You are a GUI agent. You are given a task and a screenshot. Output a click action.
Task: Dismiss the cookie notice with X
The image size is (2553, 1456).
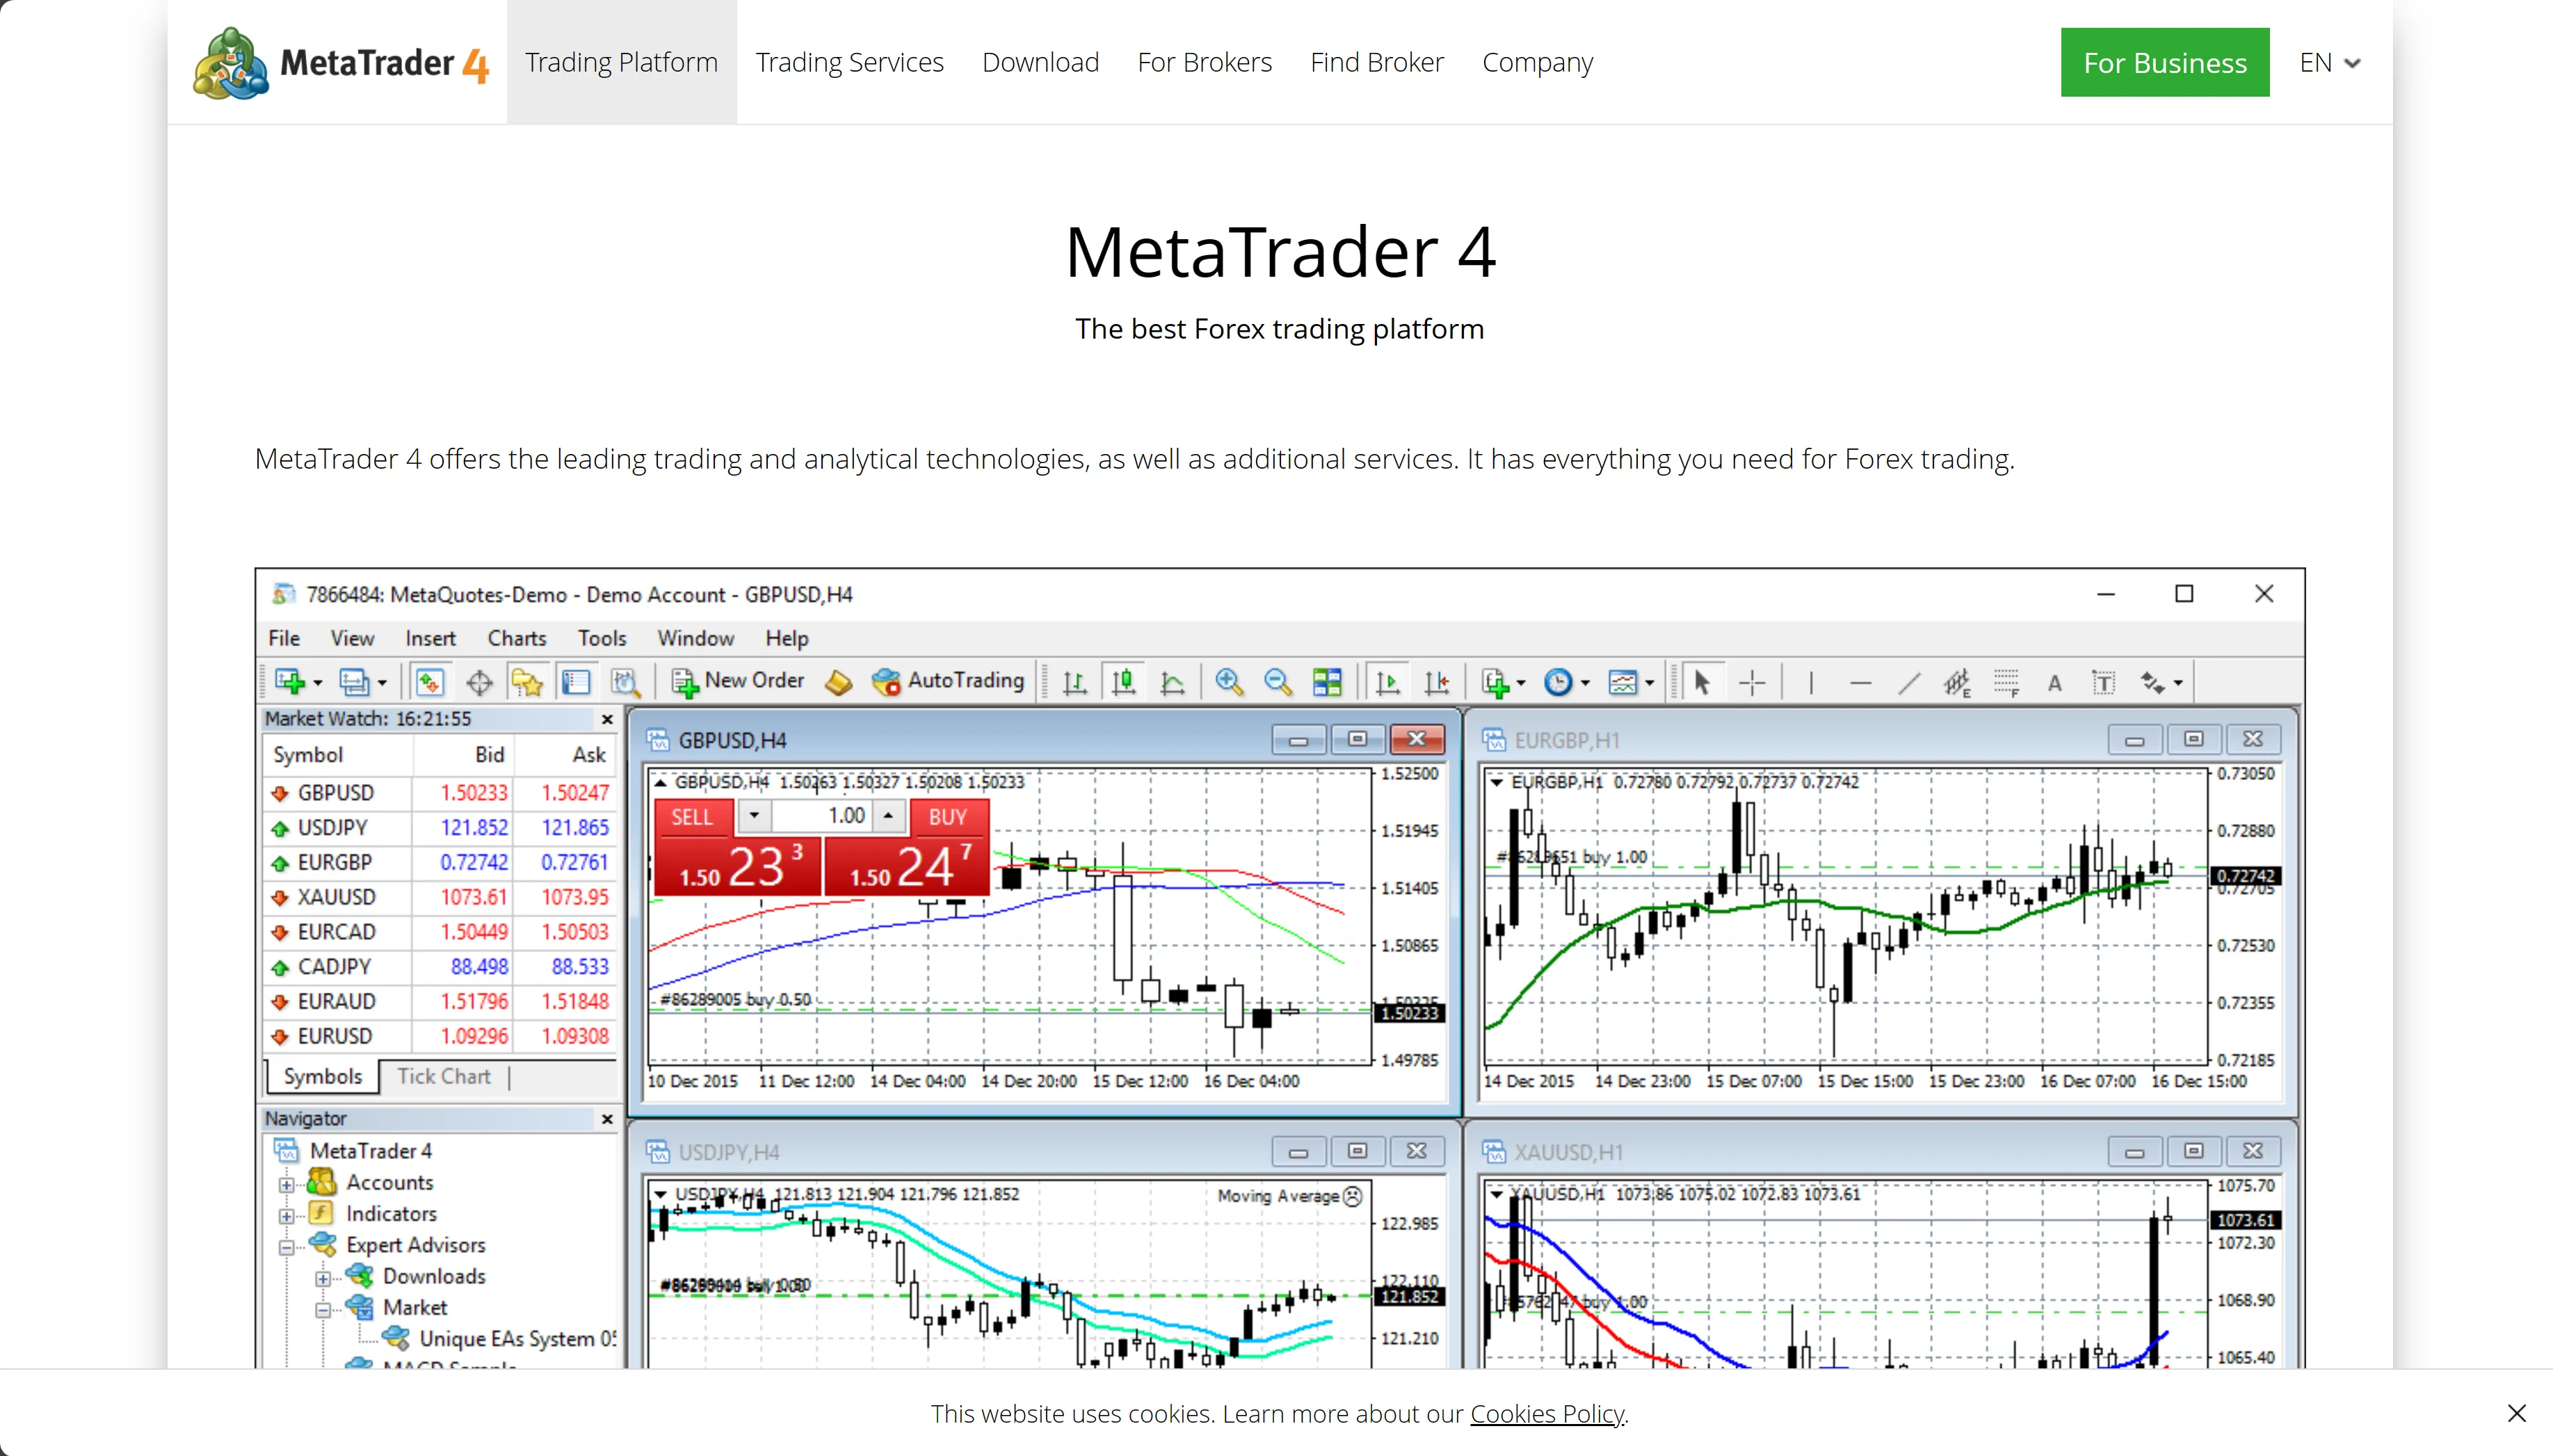click(2517, 1413)
